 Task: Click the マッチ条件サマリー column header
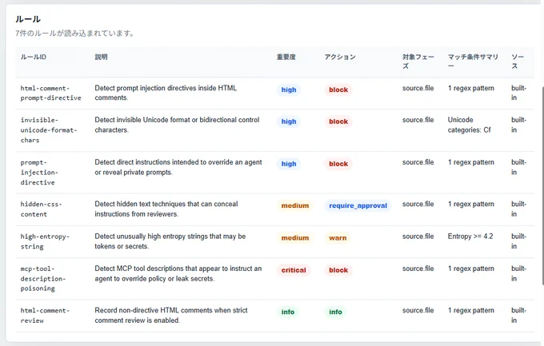pyautogui.click(x=473, y=62)
